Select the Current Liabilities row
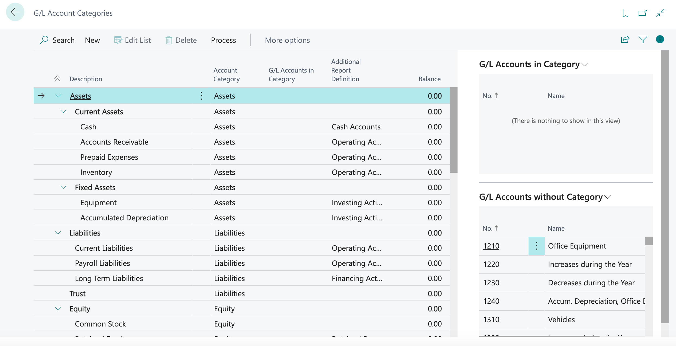Image resolution: width=676 pixels, height=346 pixels. click(x=241, y=248)
